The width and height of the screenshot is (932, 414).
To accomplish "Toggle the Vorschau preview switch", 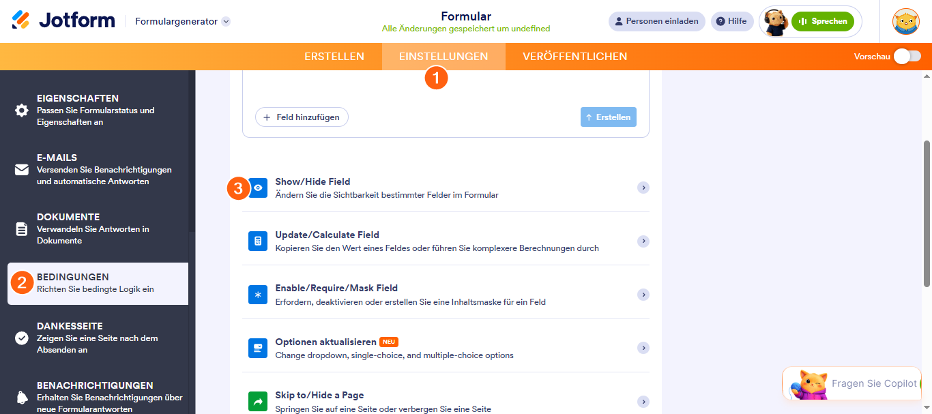I will 907,56.
